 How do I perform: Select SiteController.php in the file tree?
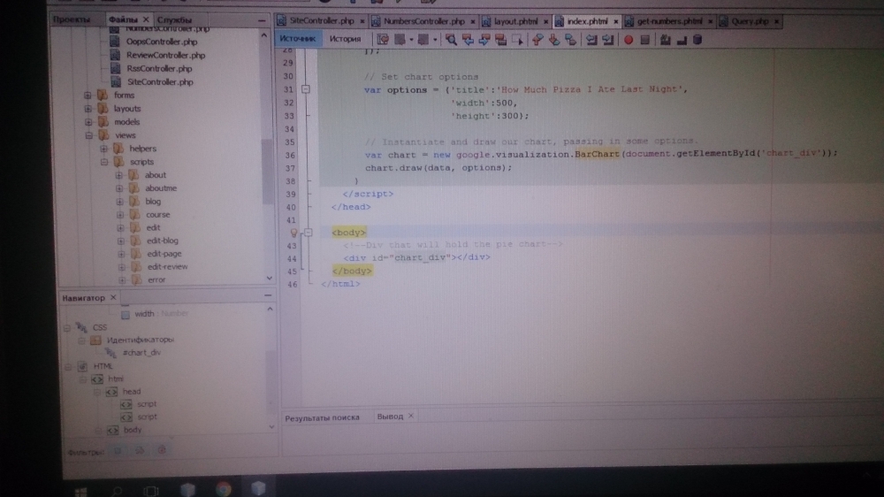tap(159, 81)
